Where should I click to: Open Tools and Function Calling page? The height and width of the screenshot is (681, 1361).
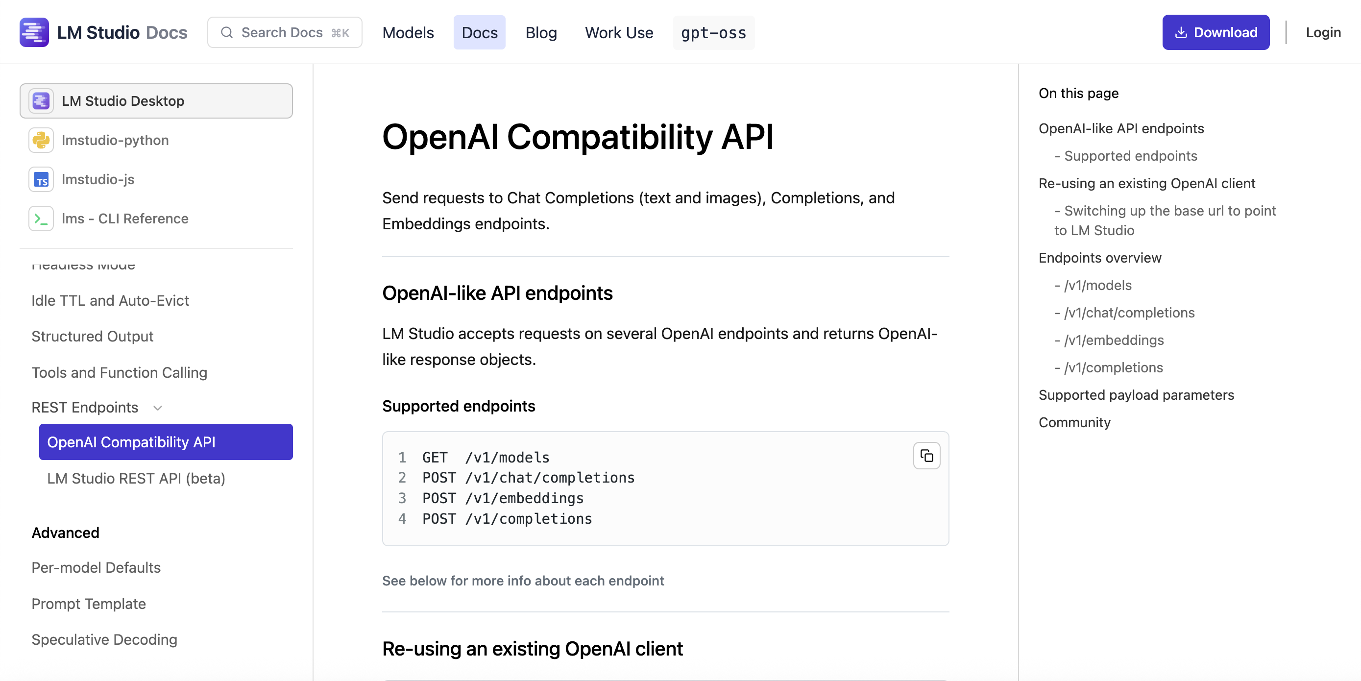[x=119, y=372]
